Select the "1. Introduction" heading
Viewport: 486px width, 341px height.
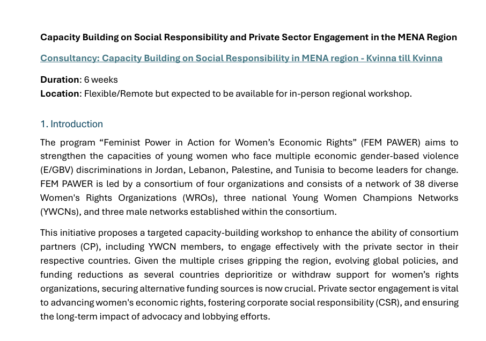(71, 124)
